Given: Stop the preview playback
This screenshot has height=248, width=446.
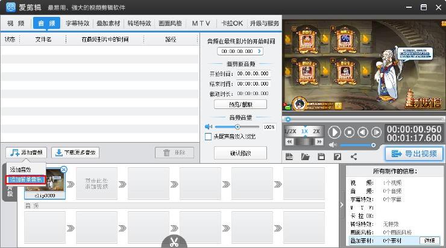Looking at the screenshot, I should coord(350,132).
